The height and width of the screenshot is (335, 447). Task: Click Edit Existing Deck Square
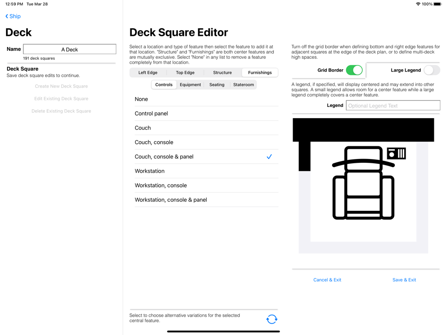coord(61,99)
